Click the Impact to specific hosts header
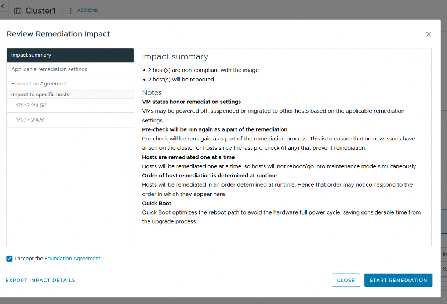The width and height of the screenshot is (447, 304). click(x=40, y=95)
